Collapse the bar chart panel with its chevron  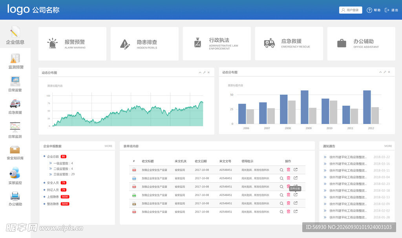[x=380, y=72]
